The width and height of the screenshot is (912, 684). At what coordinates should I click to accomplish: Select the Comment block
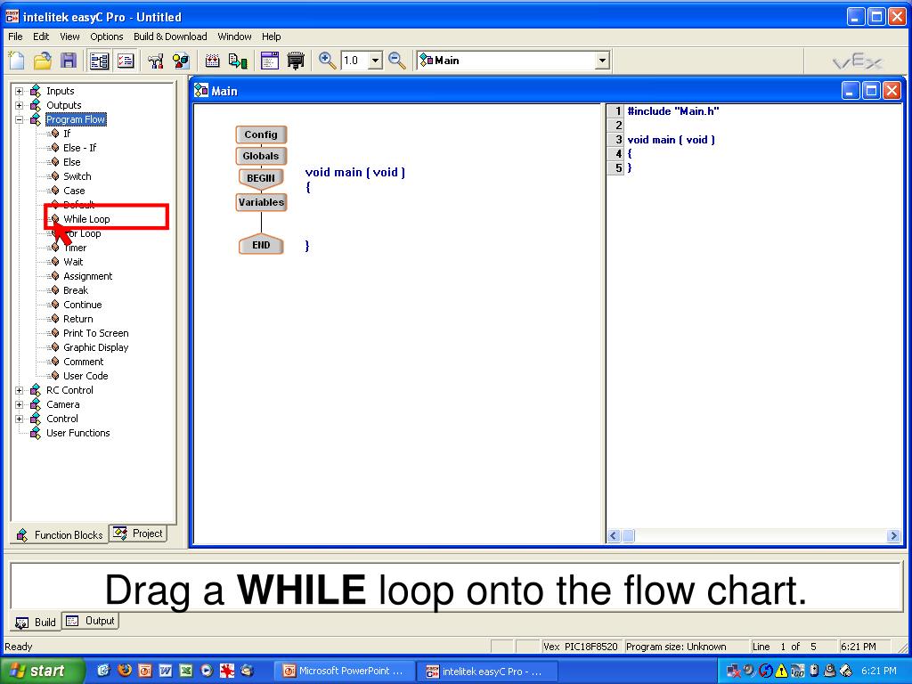click(83, 362)
